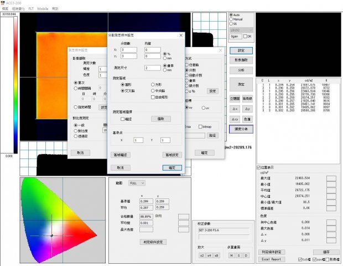Click the Δy display button

click(247, 109)
